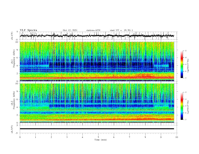Click the time axis tick label "9"
The height and width of the screenshot is (154, 199).
[161, 137]
